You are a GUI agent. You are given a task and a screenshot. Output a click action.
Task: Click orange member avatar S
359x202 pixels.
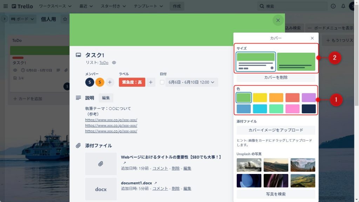coord(100,82)
